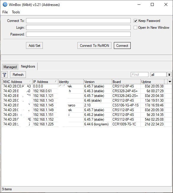Click the Connect To RoMON button

(x=94, y=46)
